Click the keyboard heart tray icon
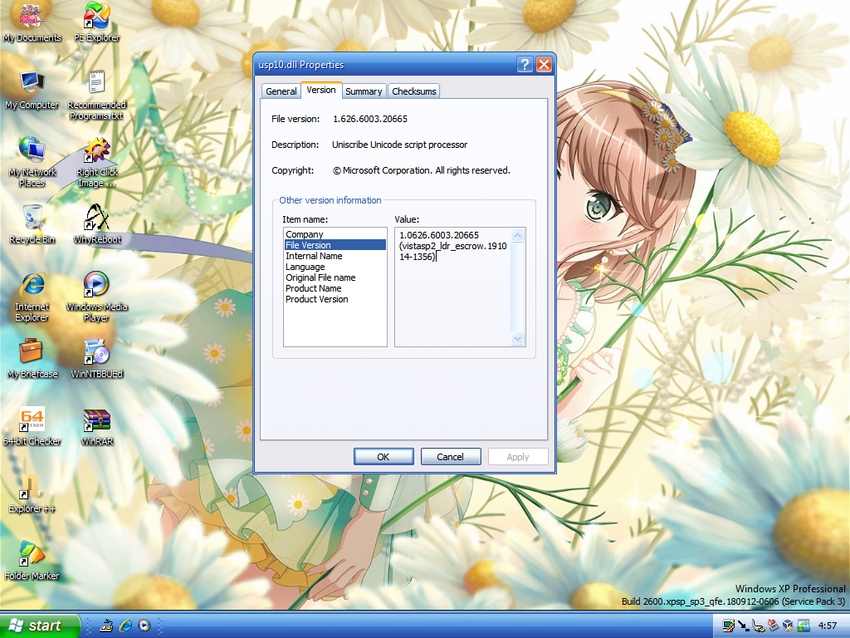Screen dimensions: 850x638 coord(773,626)
